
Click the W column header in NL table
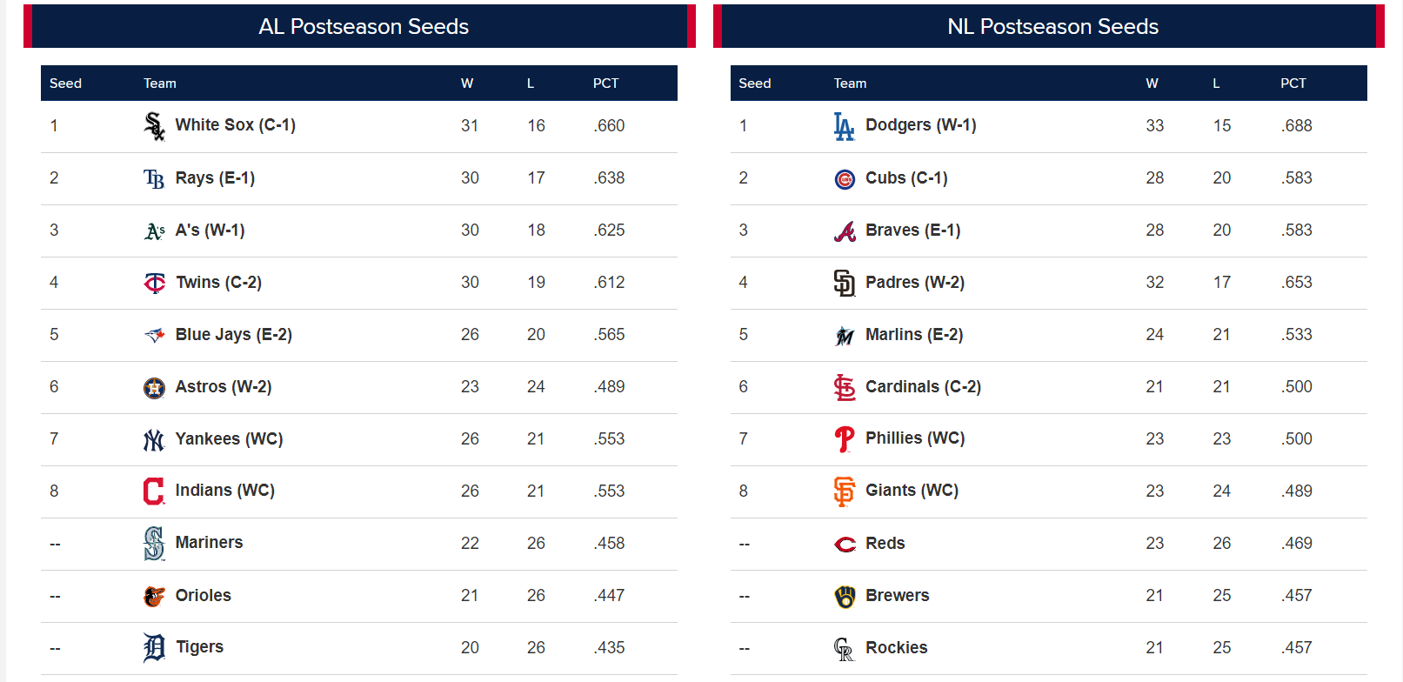1152,84
